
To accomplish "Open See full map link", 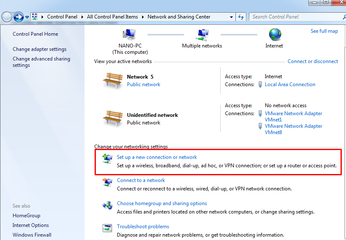I will tap(324, 31).
